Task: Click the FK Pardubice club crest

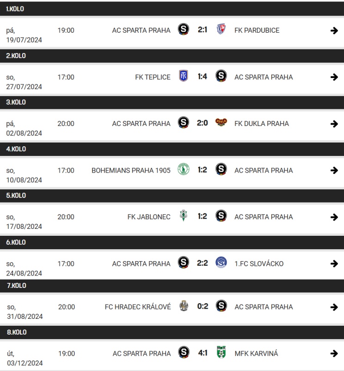Action: point(221,30)
